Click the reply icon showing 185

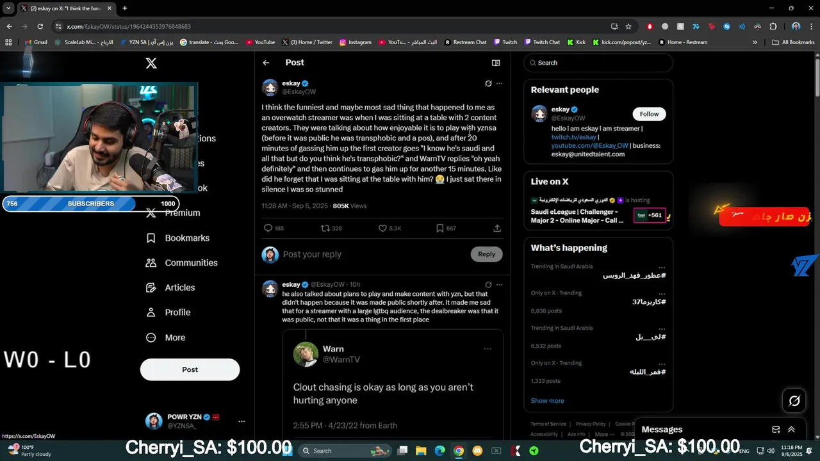(x=268, y=228)
